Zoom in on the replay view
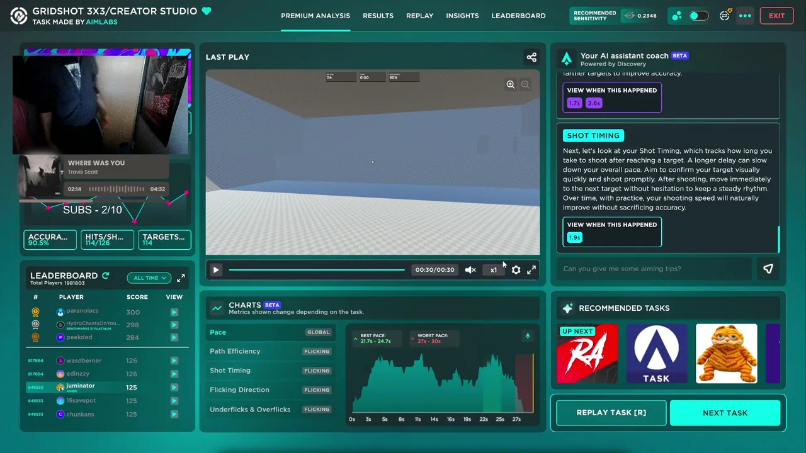This screenshot has width=806, height=453. coord(511,84)
